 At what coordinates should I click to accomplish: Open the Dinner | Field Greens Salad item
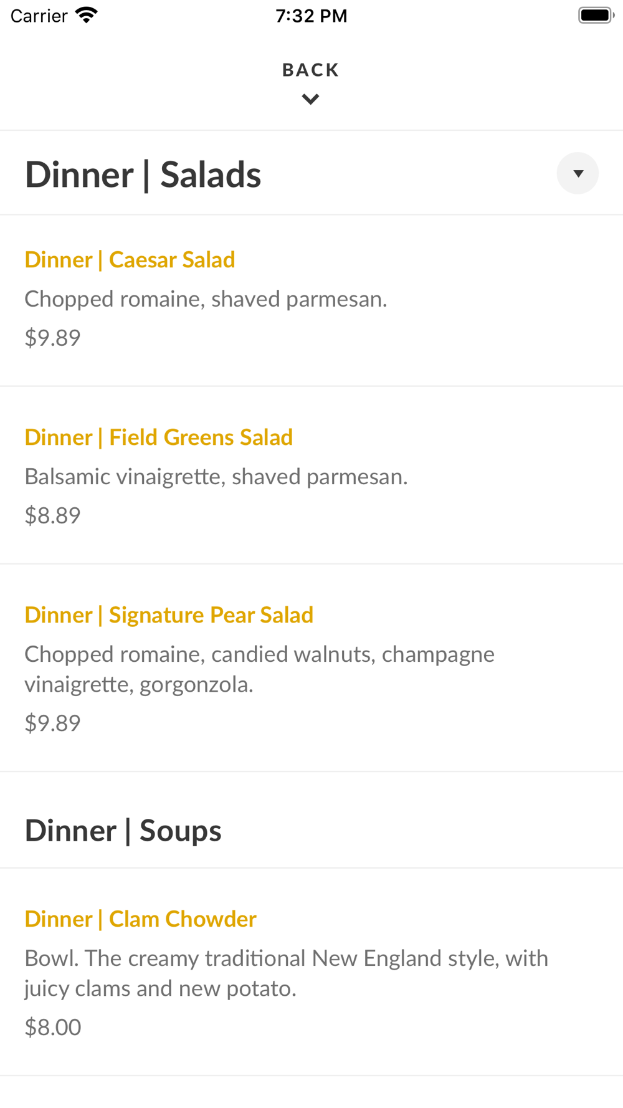(158, 437)
